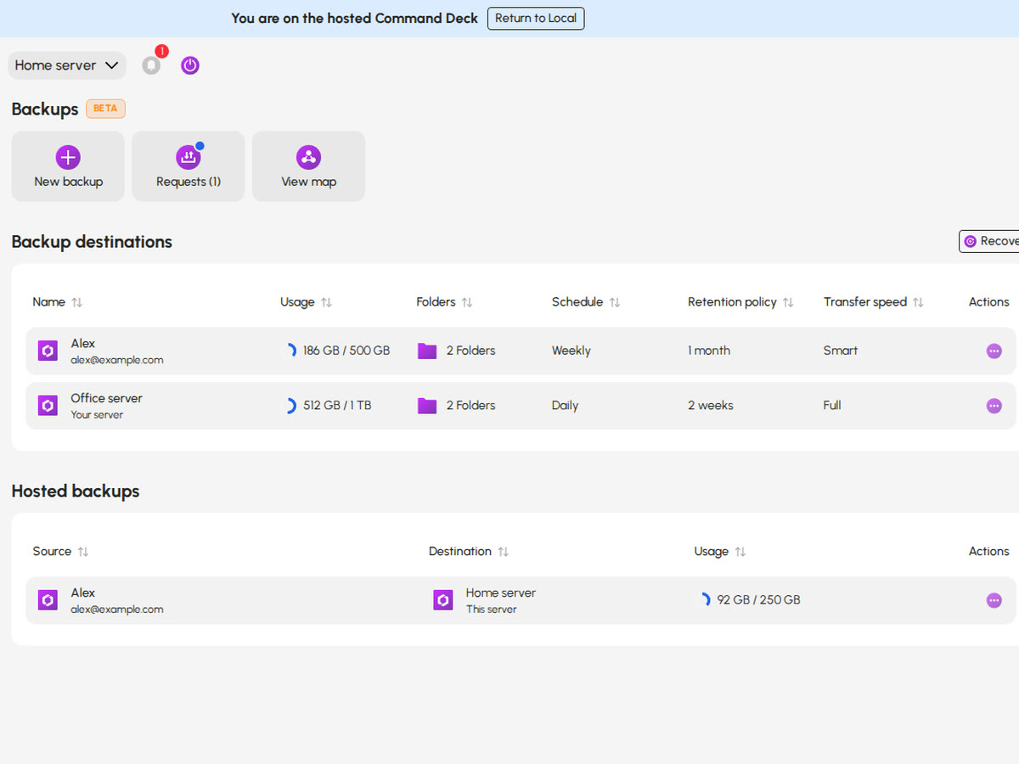Click 'This server' subtitle
1019x764 pixels.
(x=491, y=610)
